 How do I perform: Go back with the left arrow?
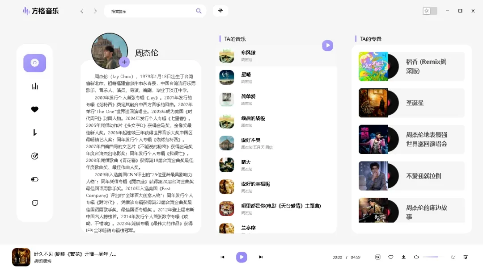82,11
